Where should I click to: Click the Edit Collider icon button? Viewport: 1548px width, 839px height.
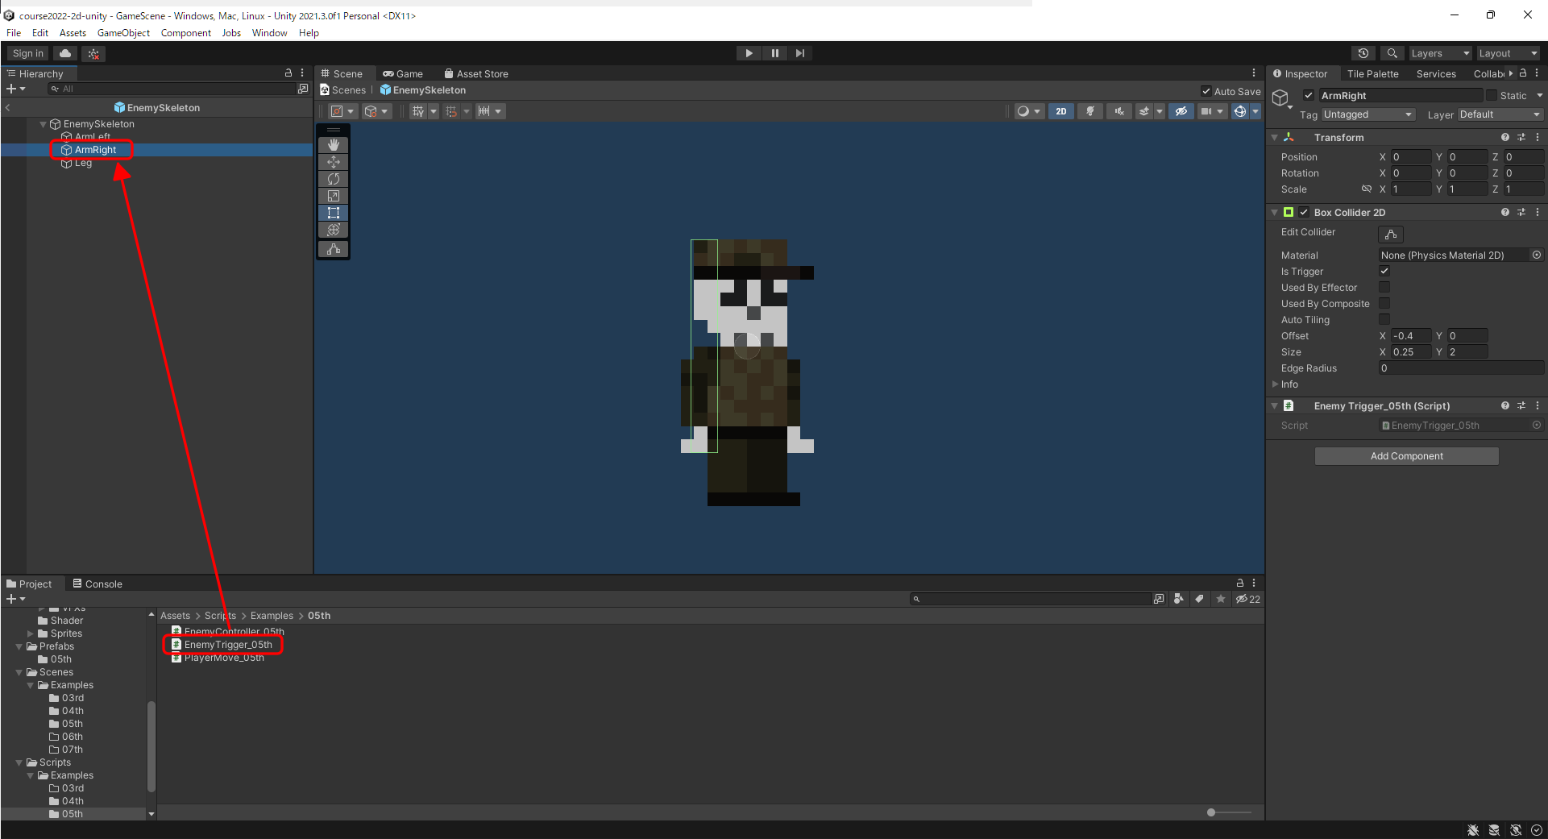1391,234
